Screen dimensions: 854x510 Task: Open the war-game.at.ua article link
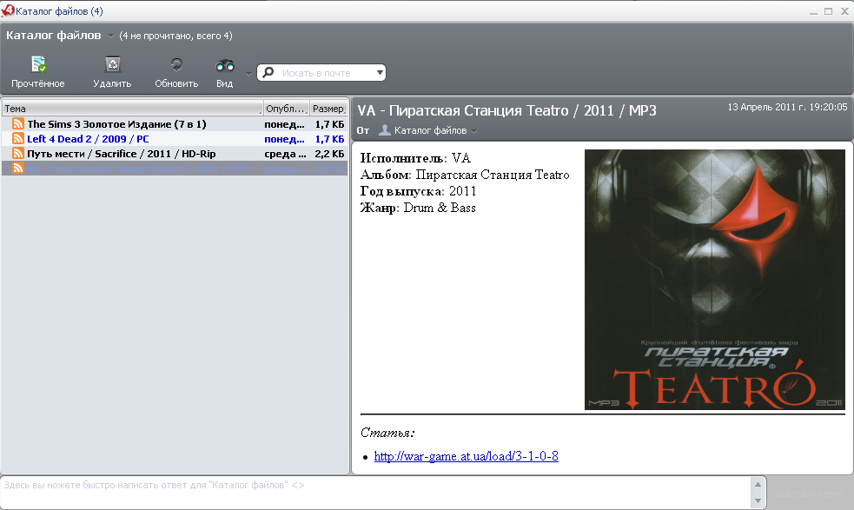click(466, 456)
